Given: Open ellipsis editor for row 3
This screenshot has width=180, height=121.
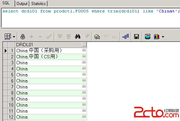Looking at the screenshot, I should tap(84, 62).
